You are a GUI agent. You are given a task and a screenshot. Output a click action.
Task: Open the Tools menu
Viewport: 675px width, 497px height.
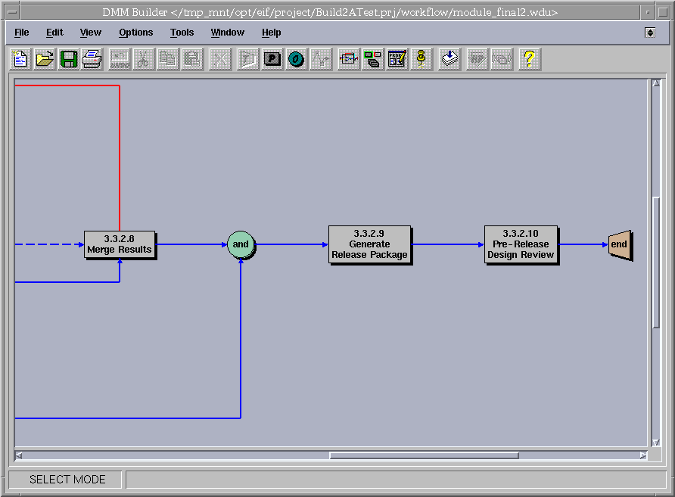[182, 33]
